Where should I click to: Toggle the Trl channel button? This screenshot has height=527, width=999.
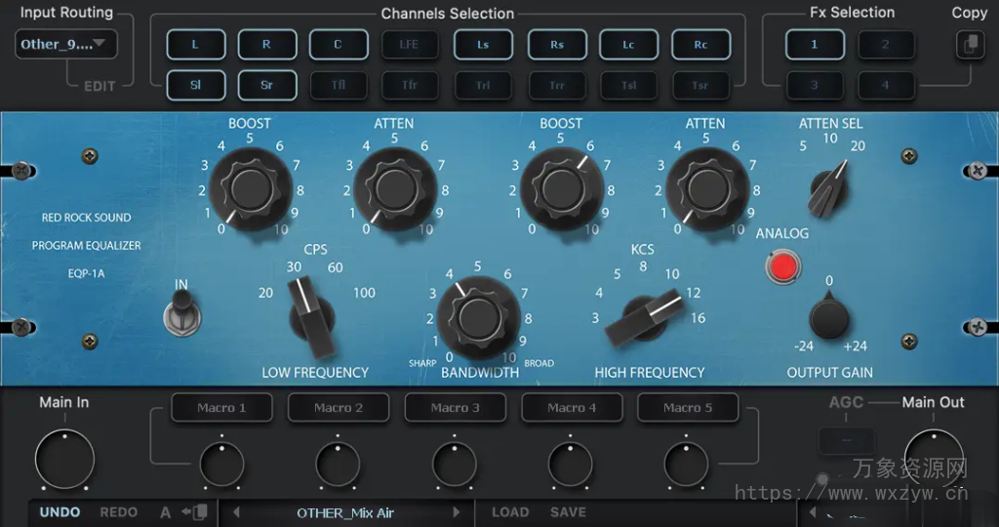pos(483,85)
